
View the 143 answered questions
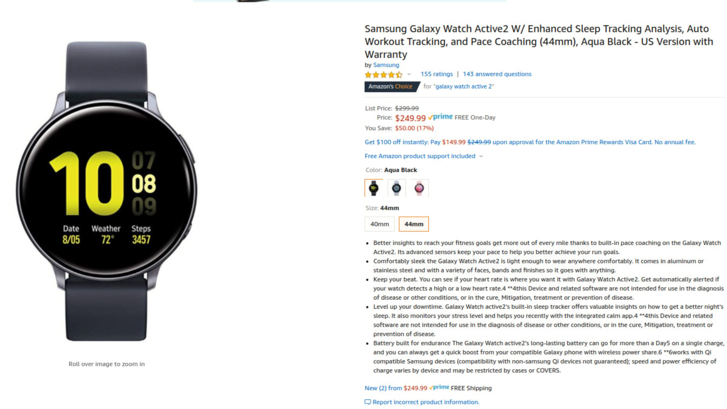click(497, 74)
